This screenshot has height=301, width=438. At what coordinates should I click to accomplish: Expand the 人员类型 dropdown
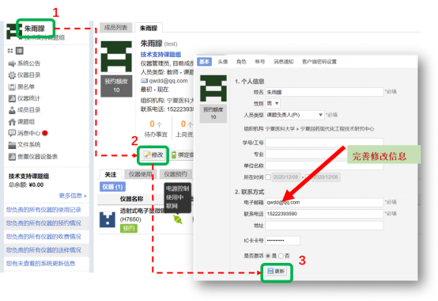[x=295, y=115]
